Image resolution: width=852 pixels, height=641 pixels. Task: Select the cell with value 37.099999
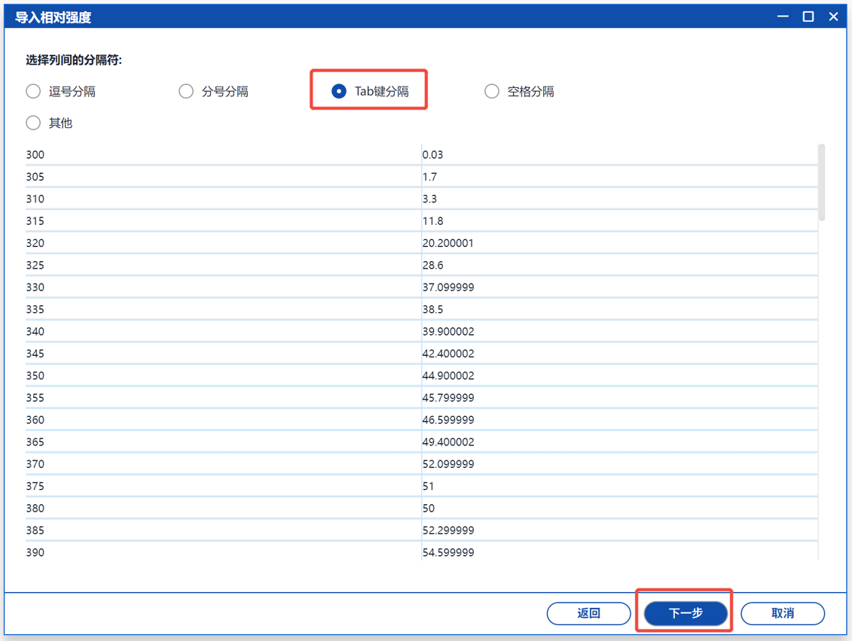coord(448,287)
